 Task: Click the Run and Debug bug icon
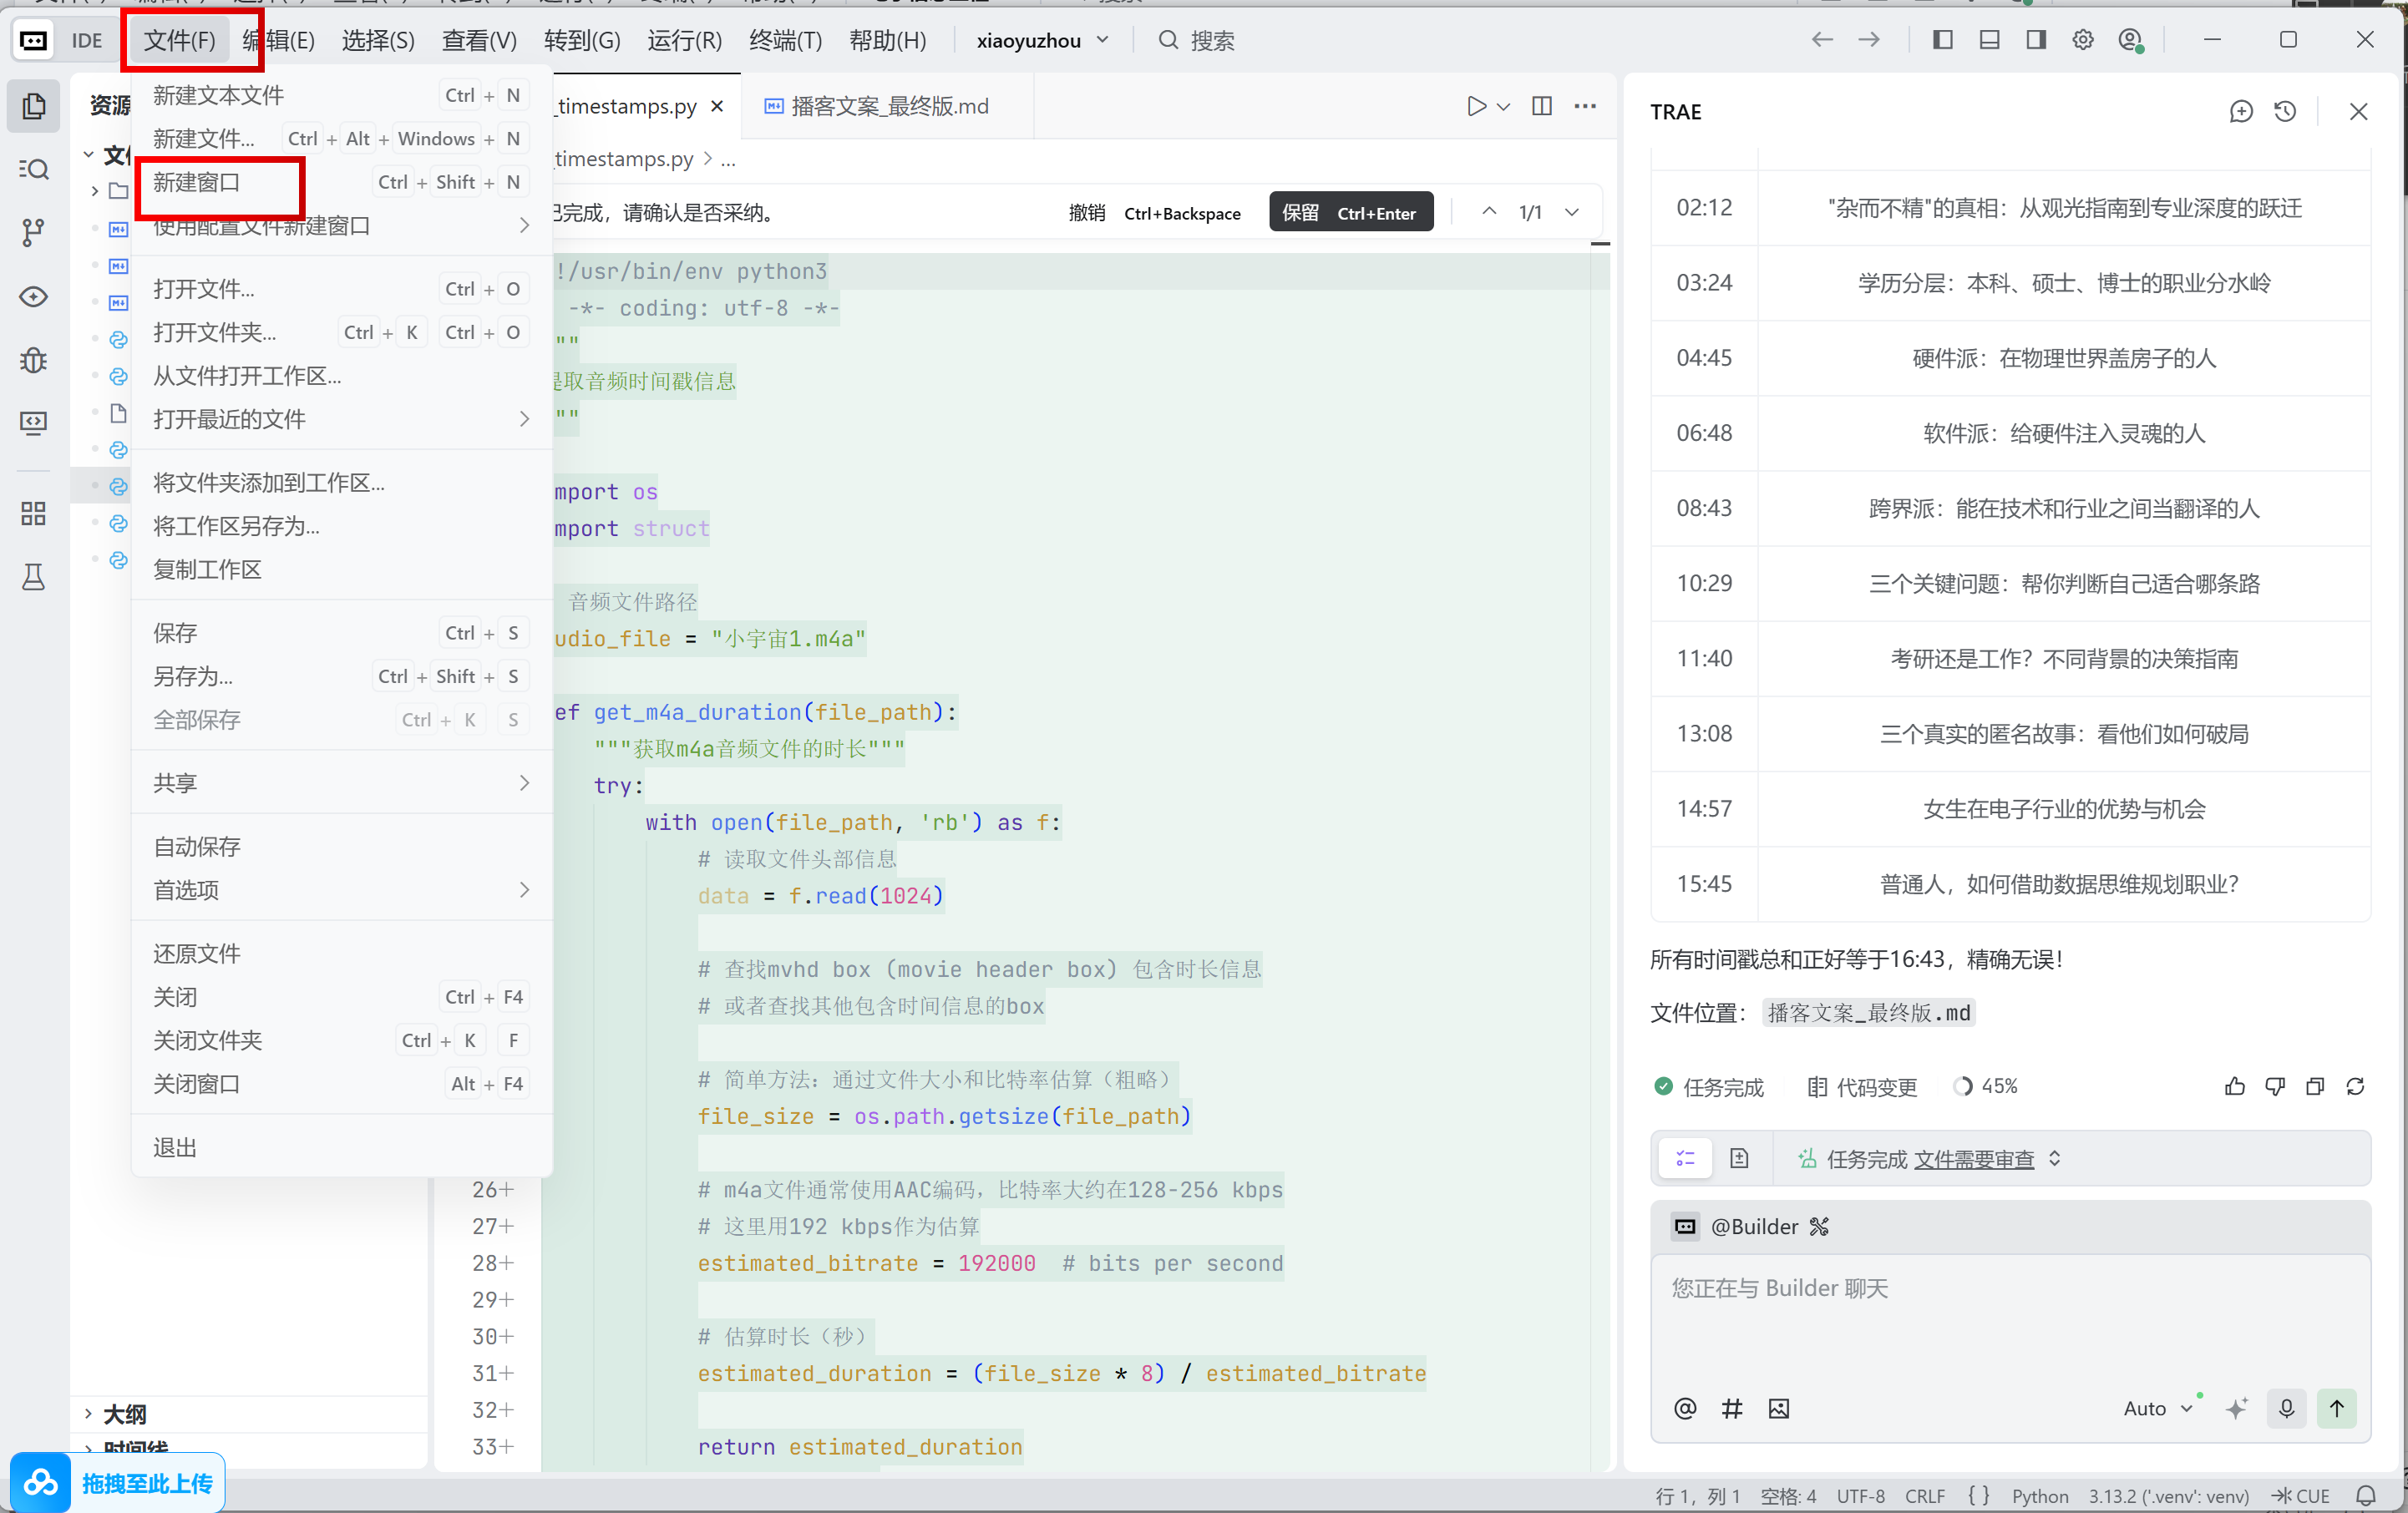pyautogui.click(x=33, y=360)
